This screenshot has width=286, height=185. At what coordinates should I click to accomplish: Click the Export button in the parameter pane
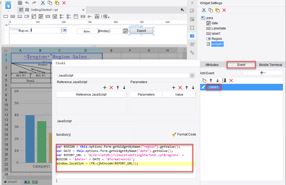(x=141, y=31)
